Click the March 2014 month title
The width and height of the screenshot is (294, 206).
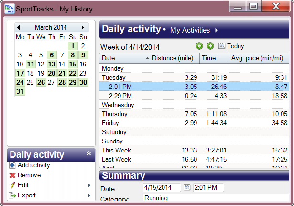51,27
